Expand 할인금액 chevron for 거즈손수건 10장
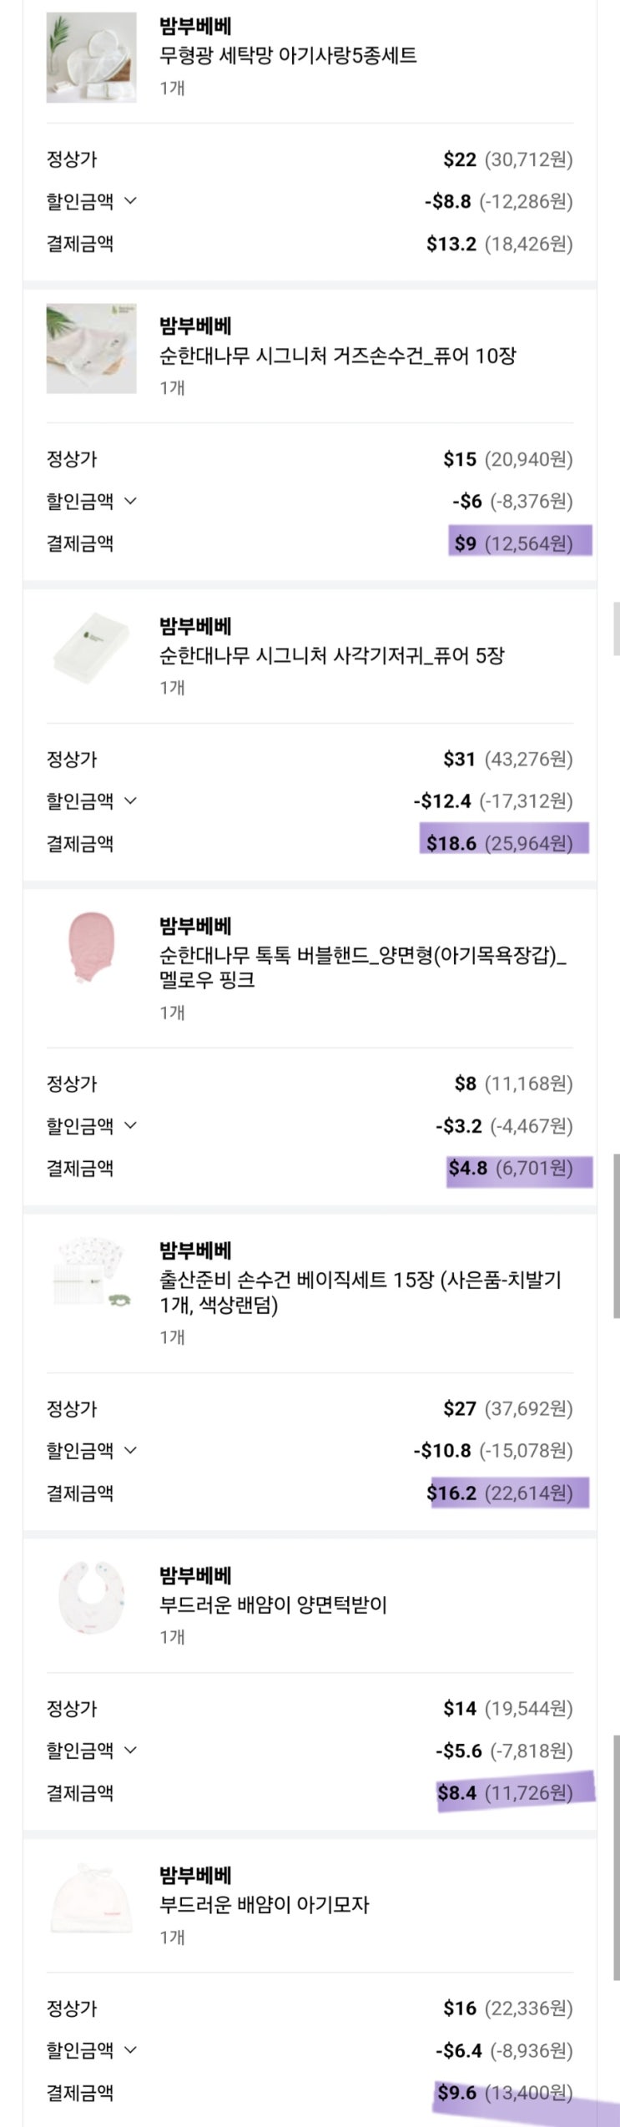620x2127 pixels. (x=130, y=501)
